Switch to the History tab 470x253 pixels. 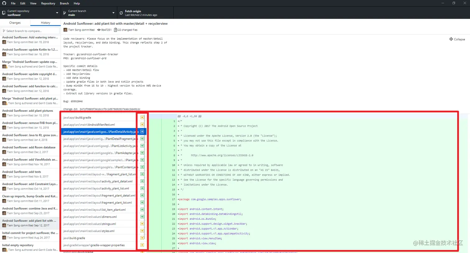coord(45,23)
